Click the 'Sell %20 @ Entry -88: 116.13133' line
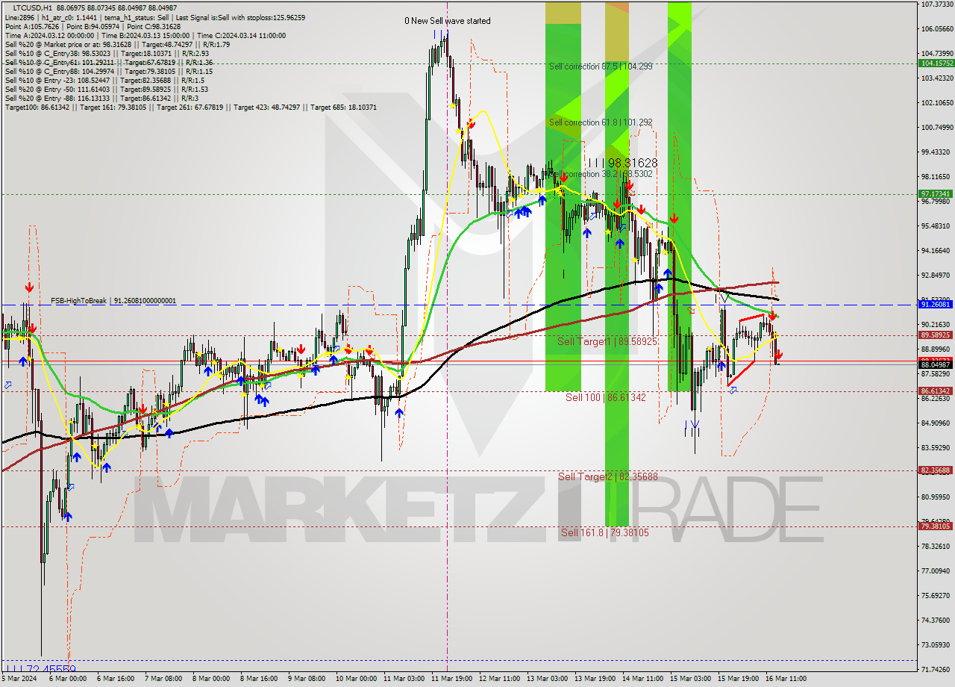This screenshot has width=955, height=687. coord(101,98)
